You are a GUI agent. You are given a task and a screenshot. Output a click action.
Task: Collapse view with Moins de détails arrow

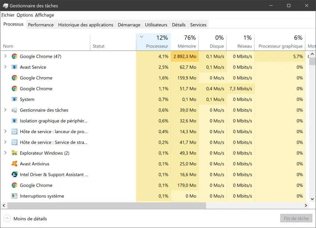pyautogui.click(x=7, y=218)
